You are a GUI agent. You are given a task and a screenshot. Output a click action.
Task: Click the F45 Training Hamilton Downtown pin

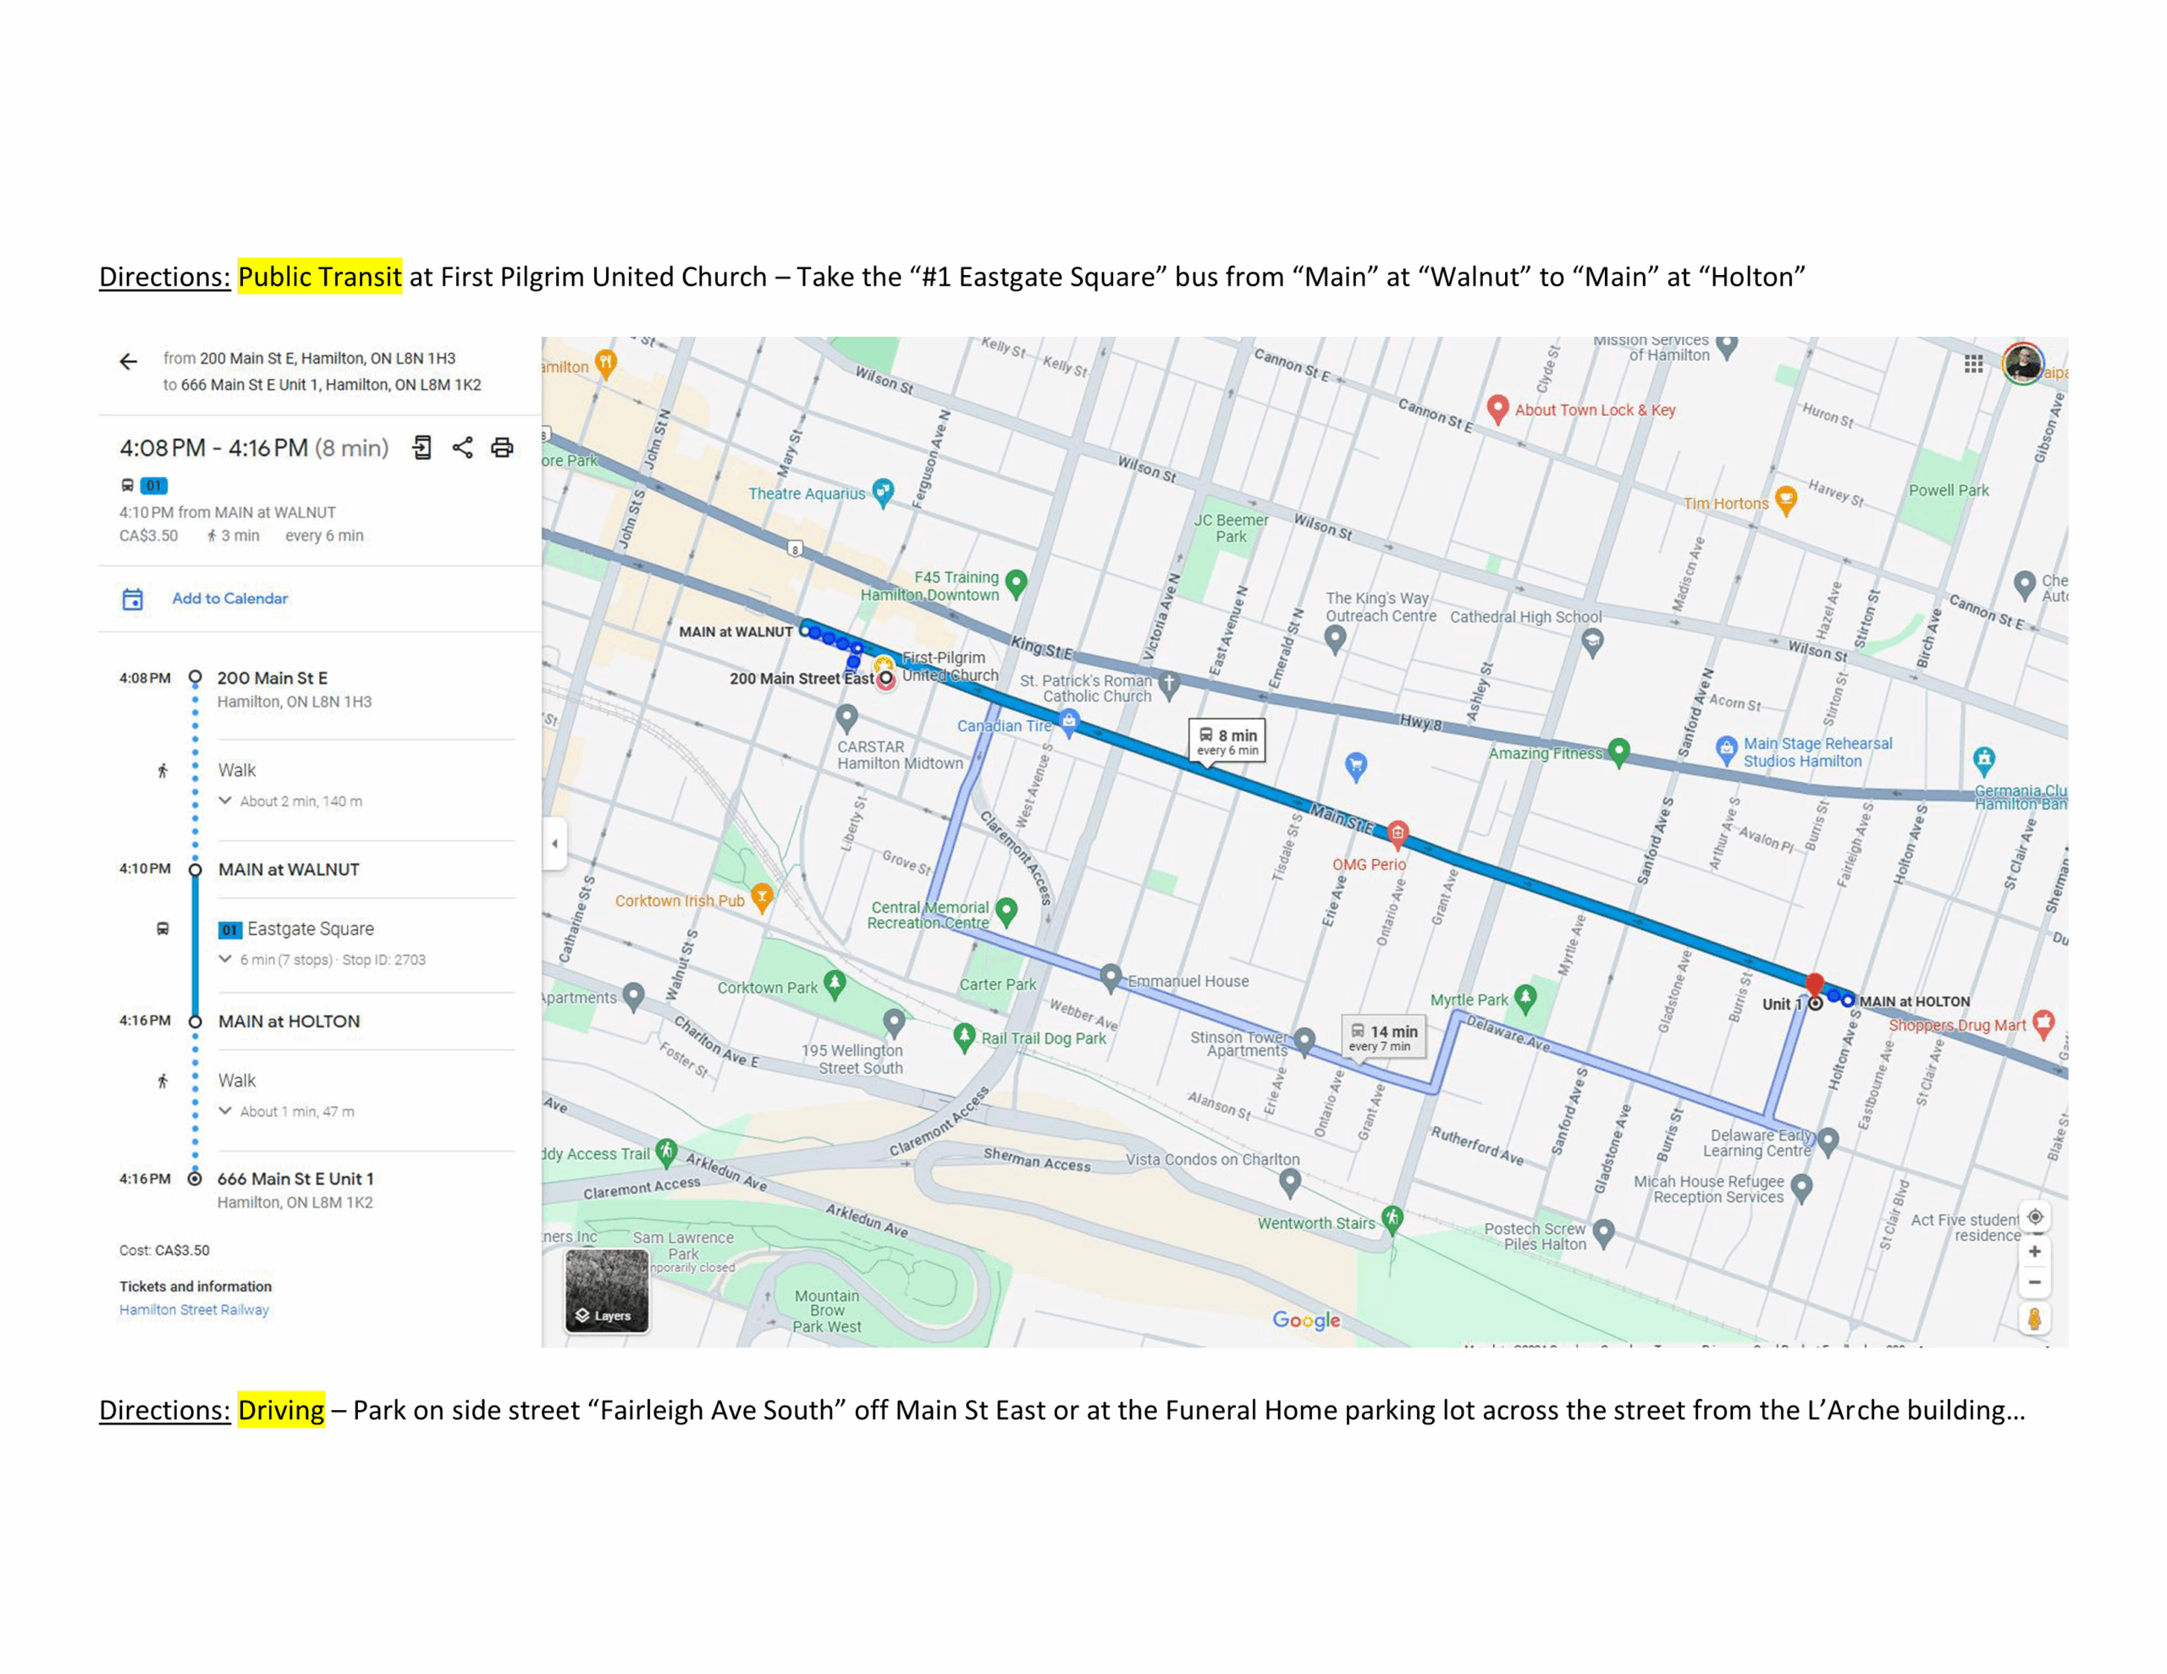coord(1016,583)
